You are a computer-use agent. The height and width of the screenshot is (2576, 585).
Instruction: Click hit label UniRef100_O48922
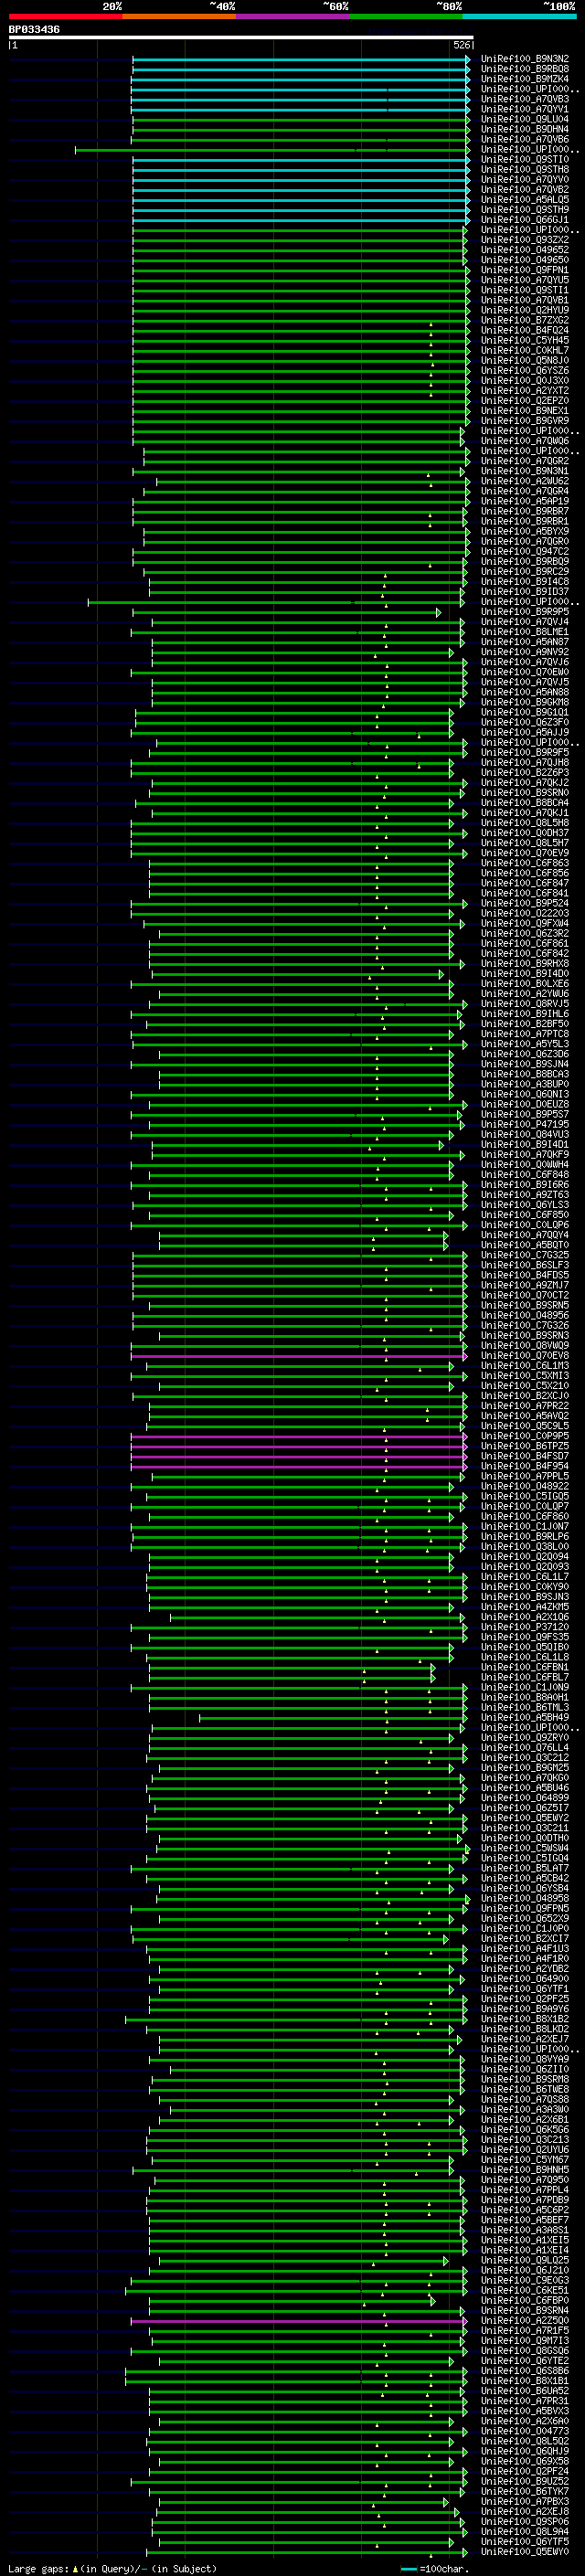[525, 1486]
